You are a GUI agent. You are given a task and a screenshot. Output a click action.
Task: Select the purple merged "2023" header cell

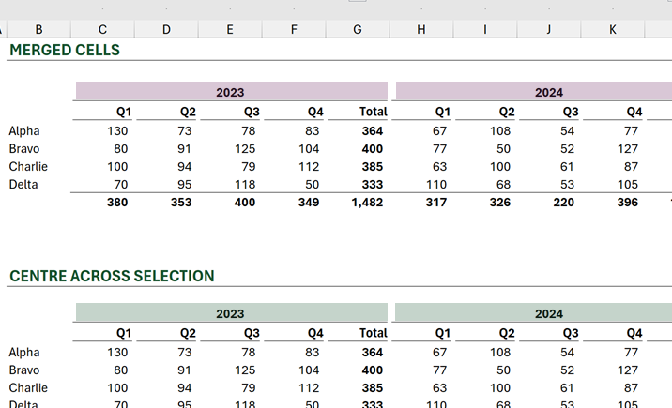[x=232, y=91]
